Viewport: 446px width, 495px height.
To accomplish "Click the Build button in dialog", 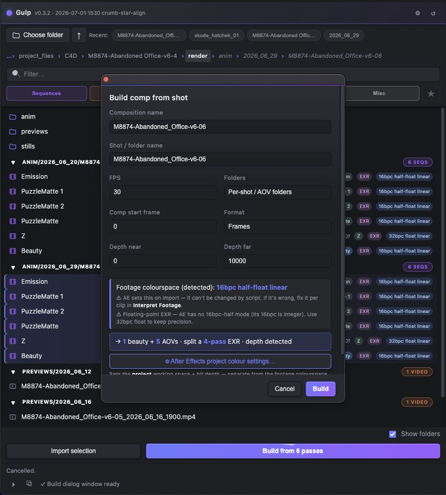I will (321, 389).
